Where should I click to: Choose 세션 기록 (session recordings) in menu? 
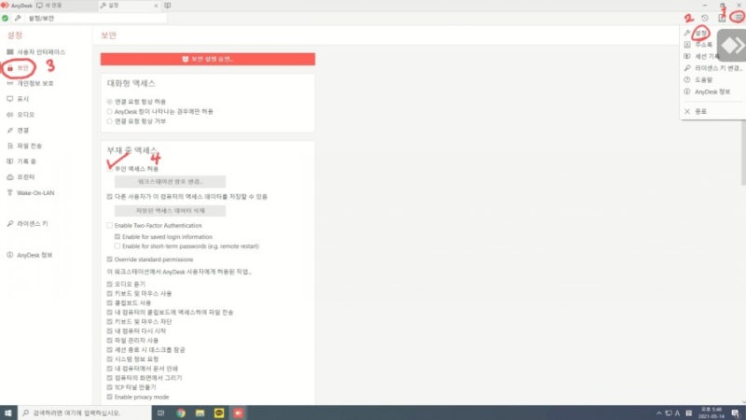(x=707, y=56)
